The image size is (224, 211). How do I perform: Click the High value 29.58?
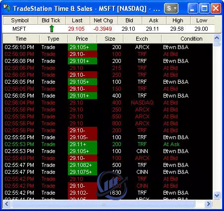tap(177, 29)
